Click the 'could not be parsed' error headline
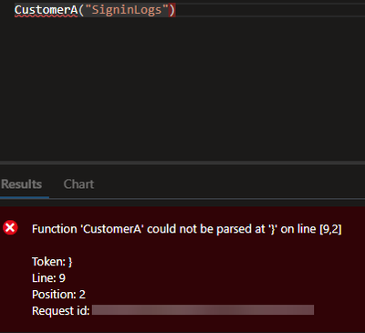 coord(187,229)
